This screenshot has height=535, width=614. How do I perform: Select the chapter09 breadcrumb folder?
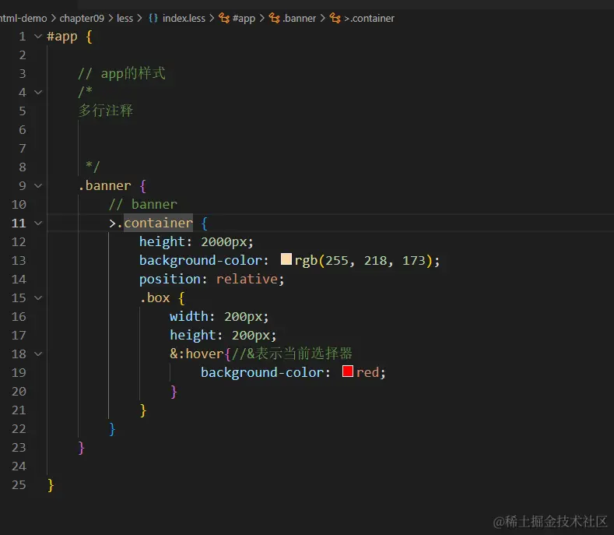coord(82,19)
